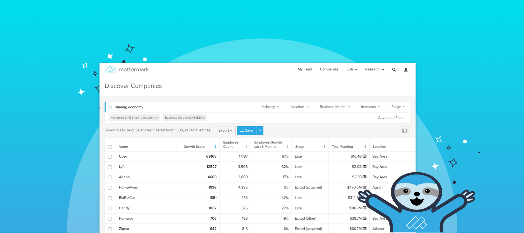Expand the Industry filter dropdown
This screenshot has height=233, width=524.
[270, 107]
